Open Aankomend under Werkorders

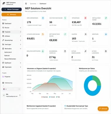pos(8,52)
